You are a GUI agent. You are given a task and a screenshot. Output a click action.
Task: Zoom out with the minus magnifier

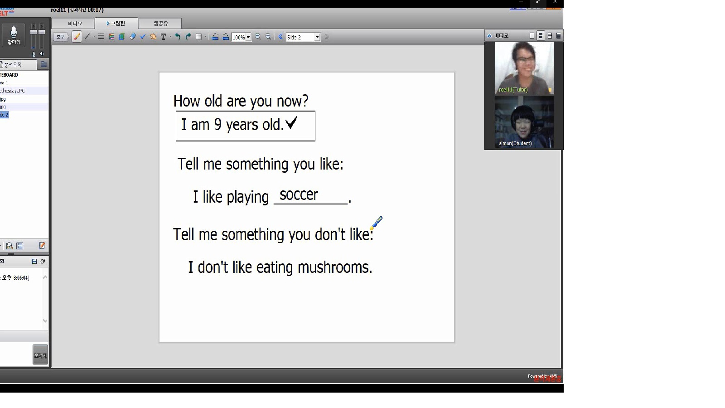[258, 37]
